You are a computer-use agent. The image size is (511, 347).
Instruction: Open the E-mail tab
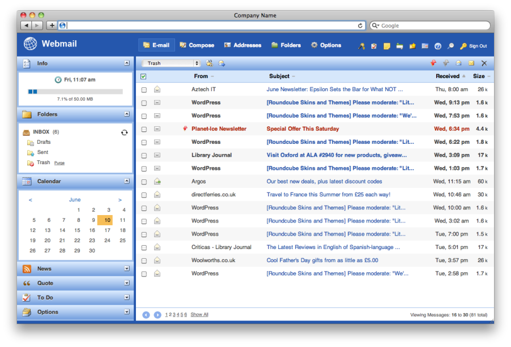[x=156, y=45]
